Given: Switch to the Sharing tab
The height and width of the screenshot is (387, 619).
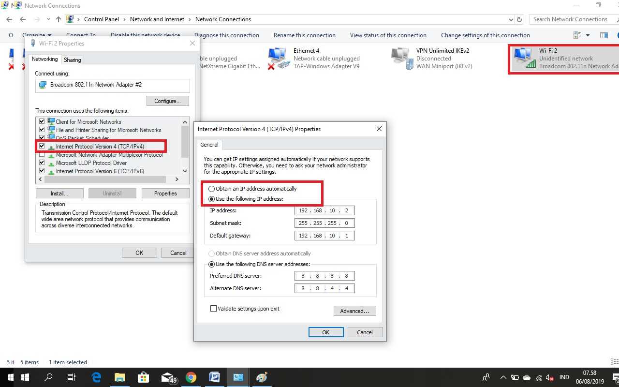Looking at the screenshot, I should point(72,60).
